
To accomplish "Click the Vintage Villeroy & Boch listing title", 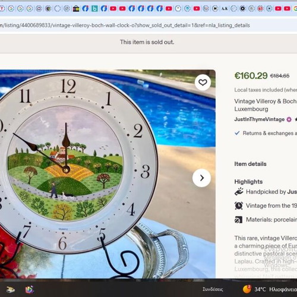I will pyautogui.click(x=266, y=105).
